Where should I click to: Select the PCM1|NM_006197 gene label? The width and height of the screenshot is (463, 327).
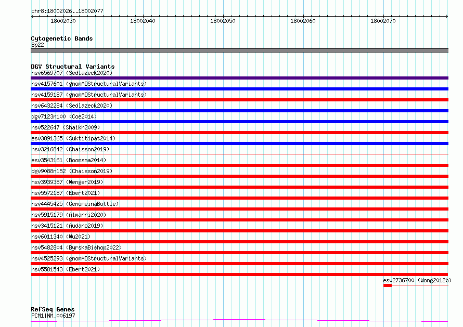[53, 316]
